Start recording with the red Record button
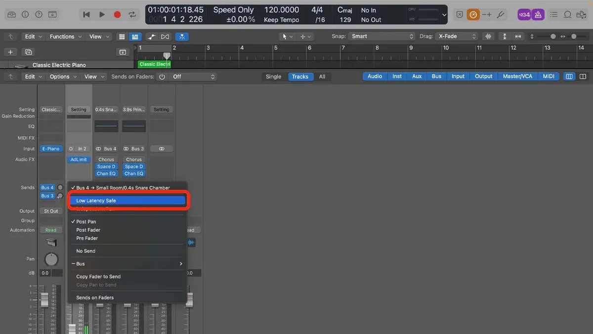Viewport: 593px width, 334px height. [x=117, y=15]
